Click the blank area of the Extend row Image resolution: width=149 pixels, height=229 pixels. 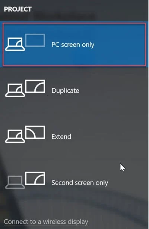(114, 137)
